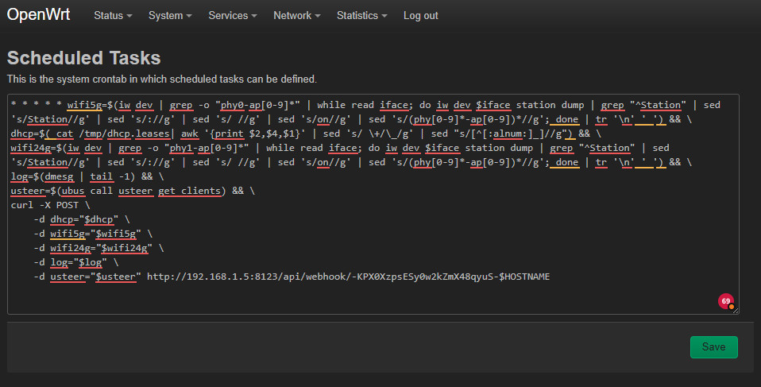The image size is (761, 387).
Task: Click the 'usteer=$(ubus call' line
Action: (x=79, y=191)
